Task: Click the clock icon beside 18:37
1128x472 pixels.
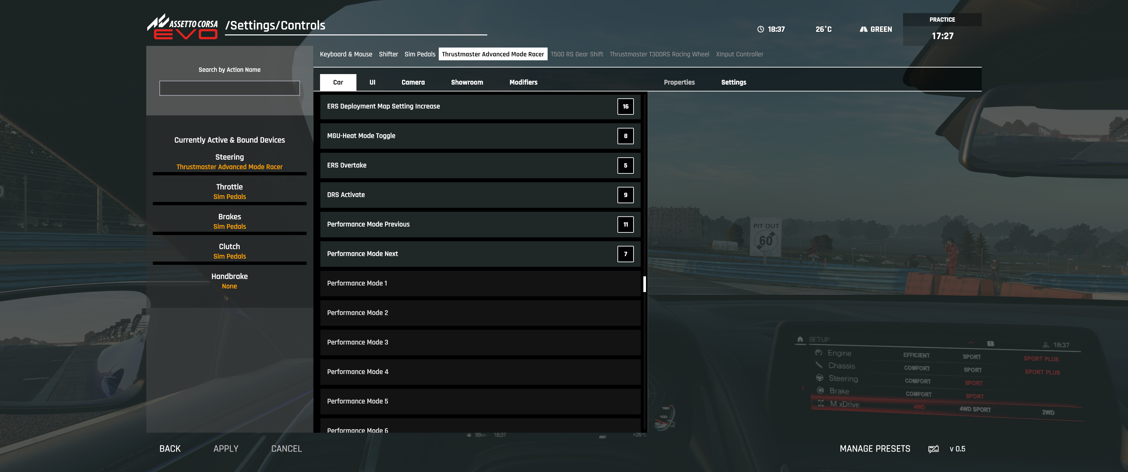Action: point(761,29)
